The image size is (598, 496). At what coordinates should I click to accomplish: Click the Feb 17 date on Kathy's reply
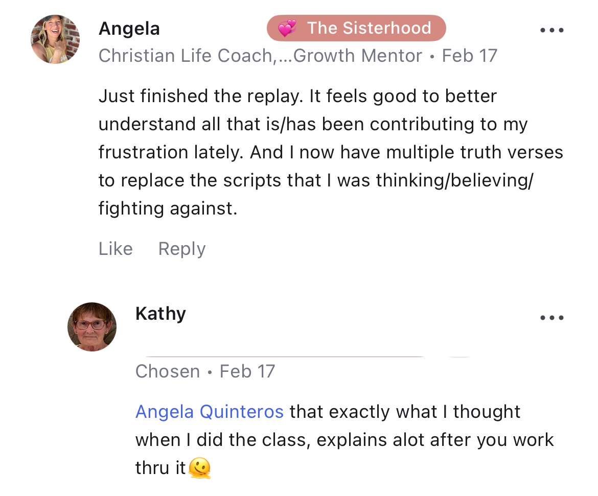coord(247,371)
